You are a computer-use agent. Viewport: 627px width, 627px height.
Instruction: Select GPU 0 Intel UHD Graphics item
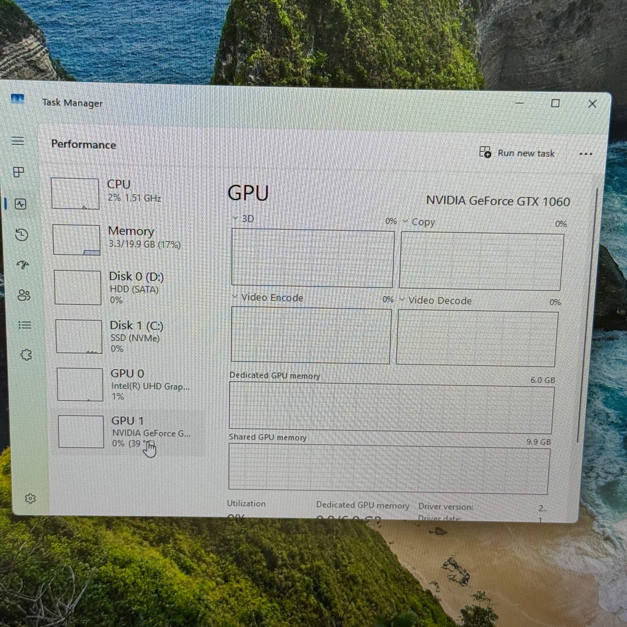point(129,384)
